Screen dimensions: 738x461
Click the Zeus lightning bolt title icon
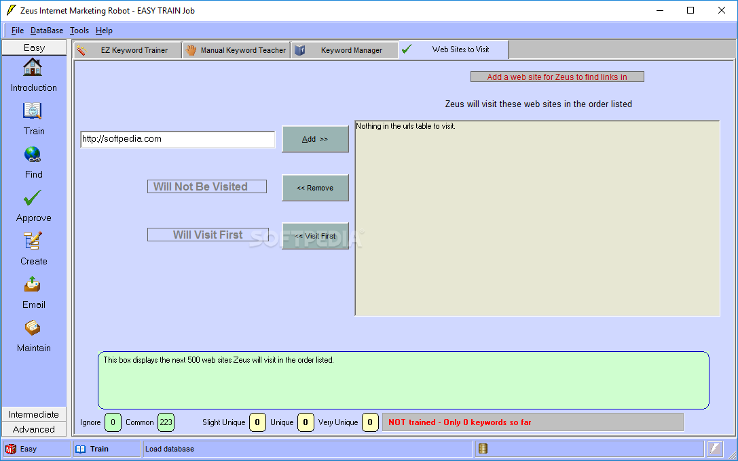point(11,10)
